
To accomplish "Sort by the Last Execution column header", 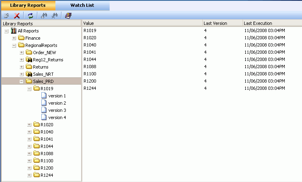I will click(x=272, y=23).
